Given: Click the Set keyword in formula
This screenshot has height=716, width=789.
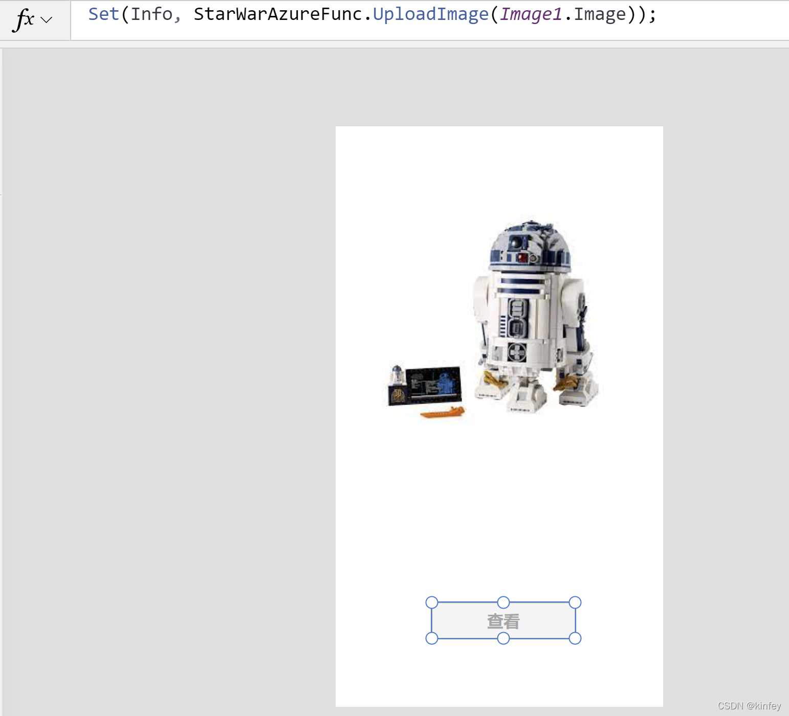Looking at the screenshot, I should tap(103, 14).
